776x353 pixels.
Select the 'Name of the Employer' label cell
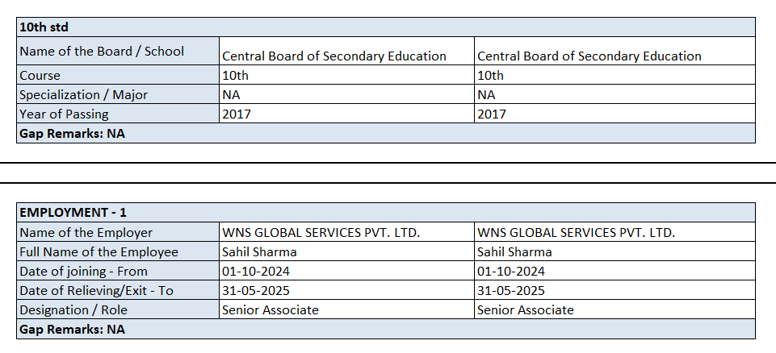pyautogui.click(x=86, y=232)
